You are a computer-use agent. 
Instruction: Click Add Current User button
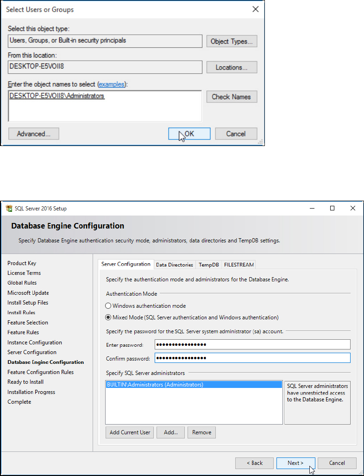pos(130,432)
